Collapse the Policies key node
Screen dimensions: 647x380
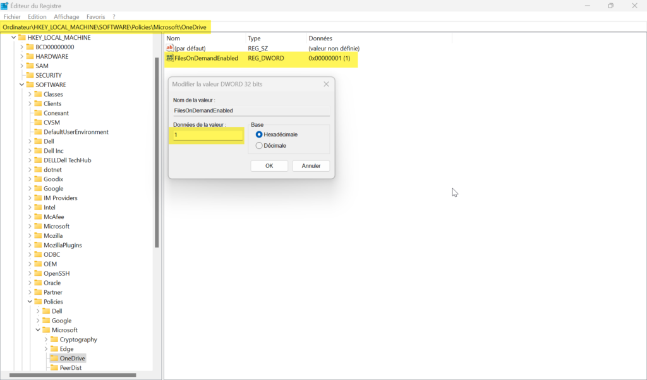point(30,302)
